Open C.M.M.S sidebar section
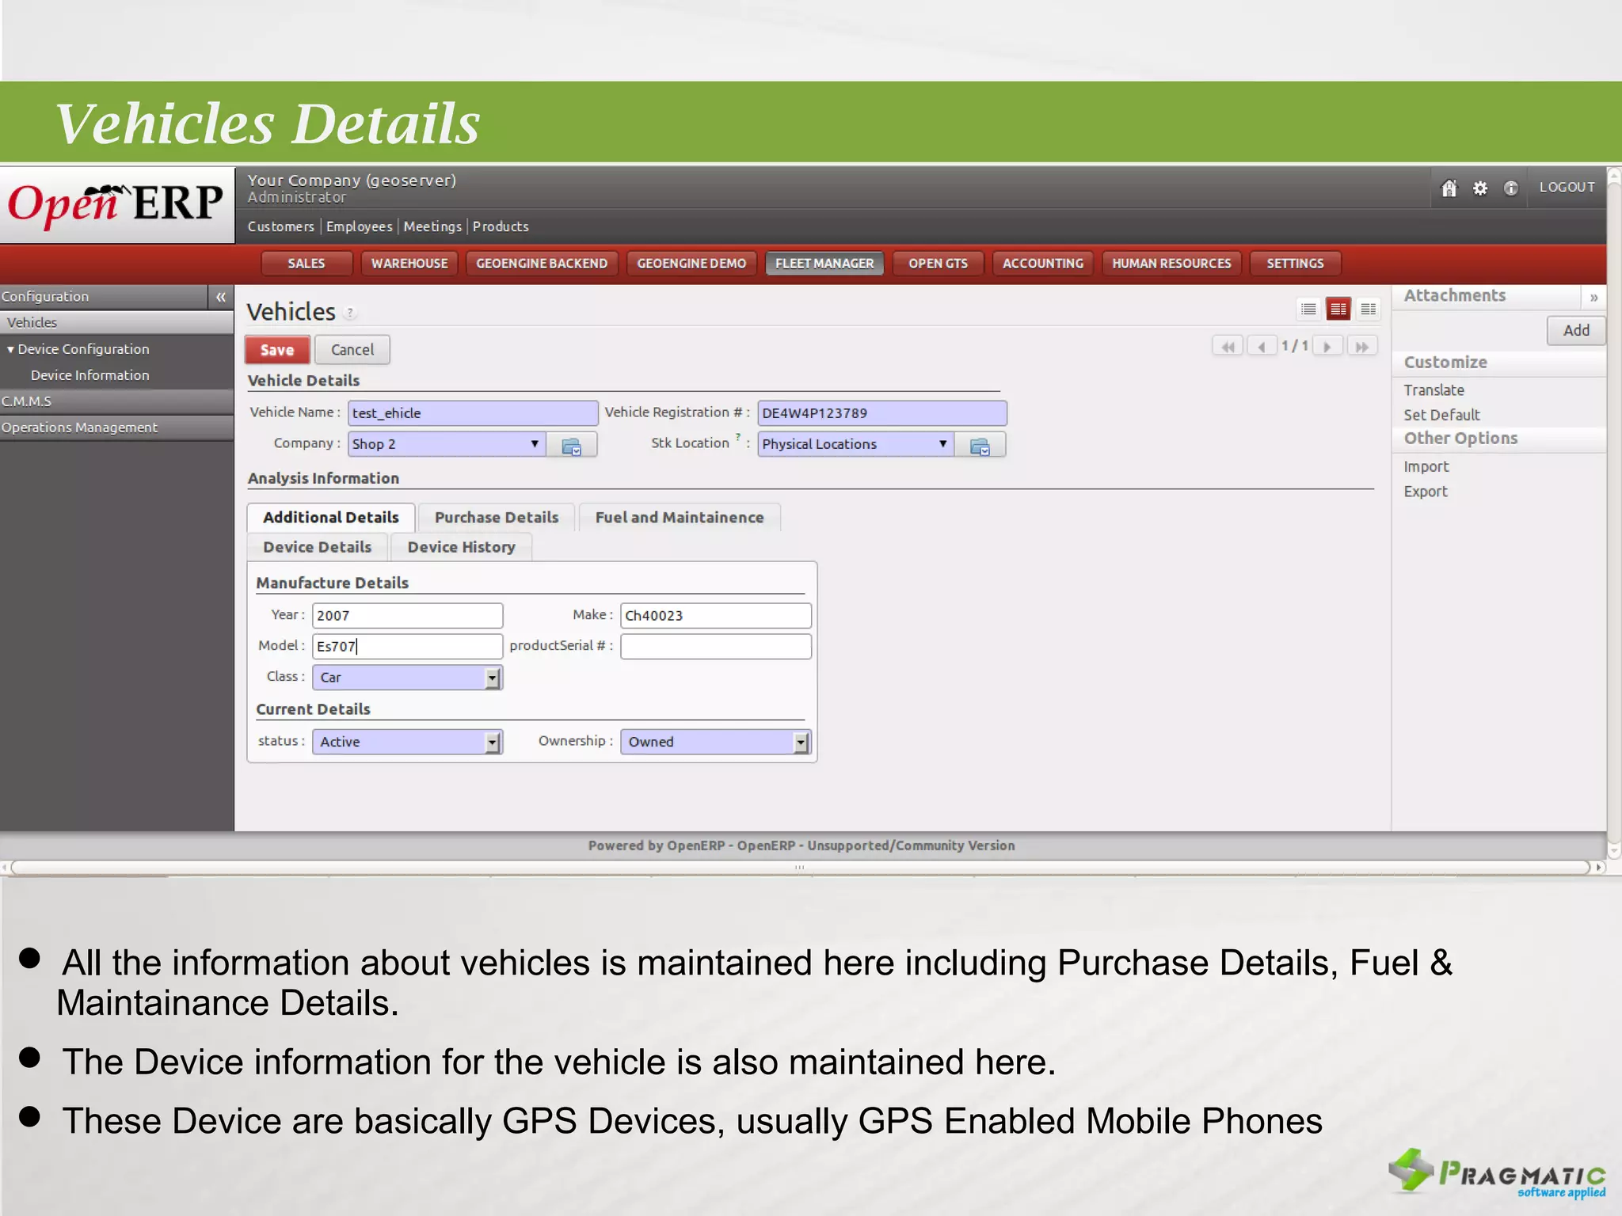Viewport: 1622px width, 1216px height. (116, 401)
